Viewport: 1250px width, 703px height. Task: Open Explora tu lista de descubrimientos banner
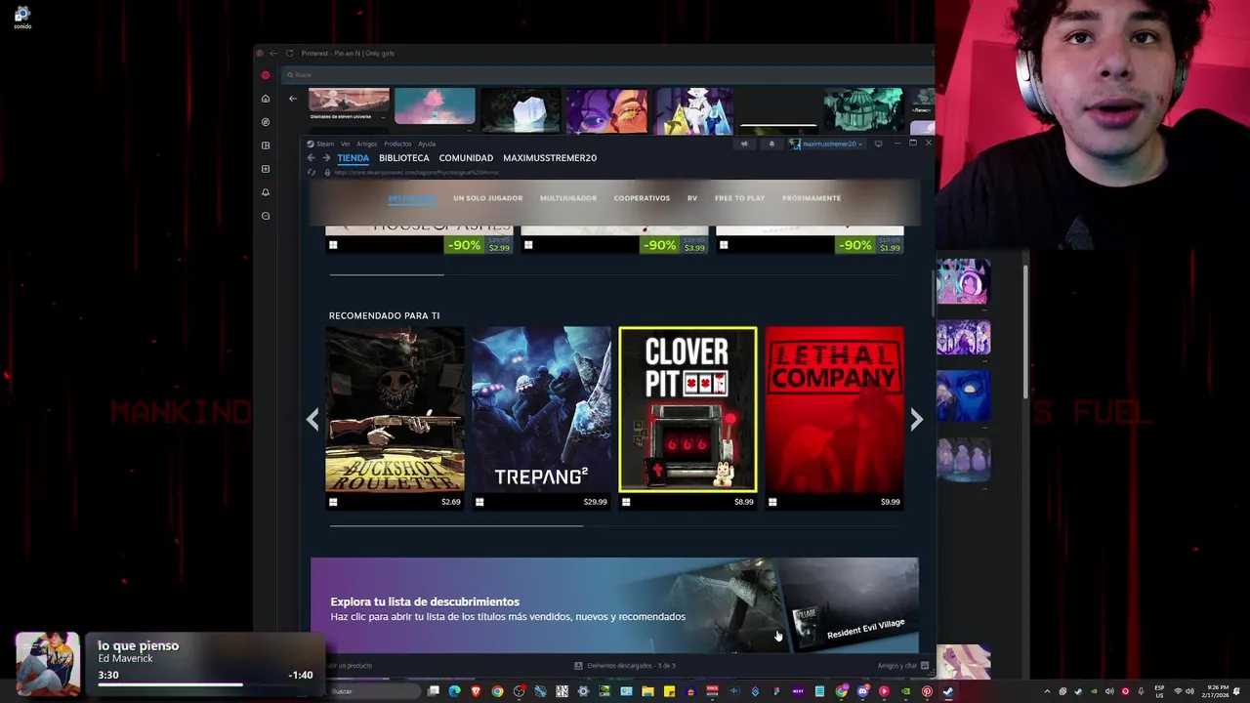[614, 605]
